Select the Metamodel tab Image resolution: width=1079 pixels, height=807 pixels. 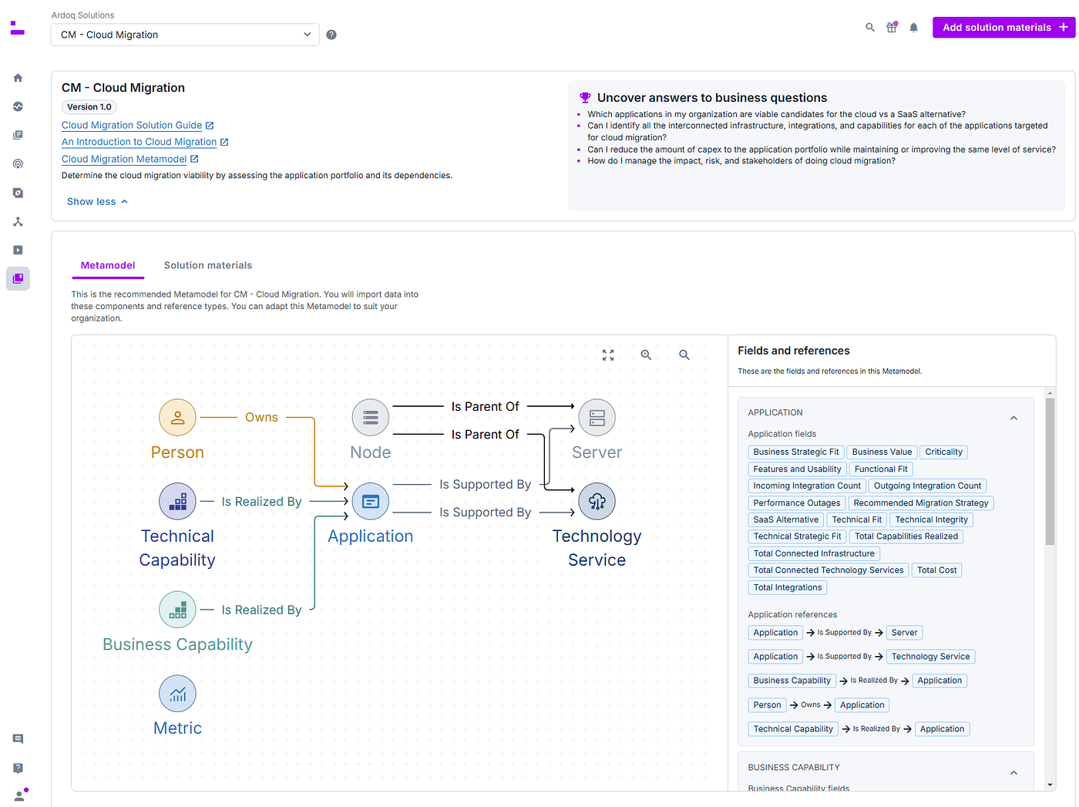pos(107,264)
